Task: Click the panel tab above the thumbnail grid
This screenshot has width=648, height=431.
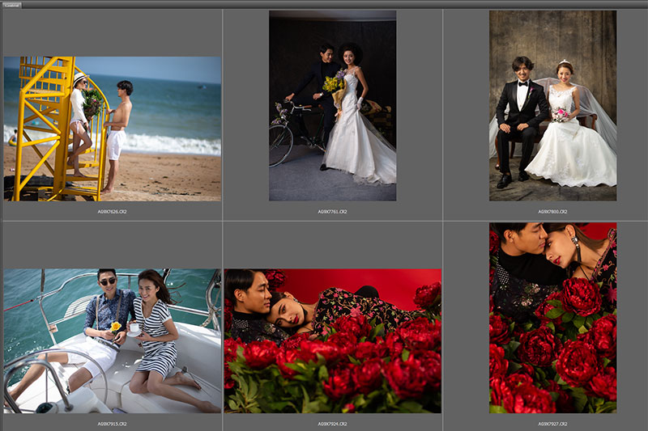Action: pos(11,6)
